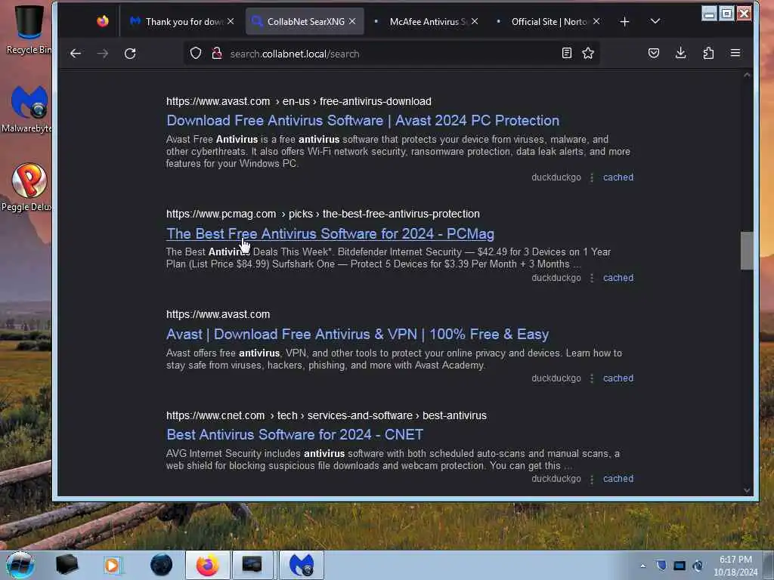Click the taskbar clock showing 6:17 PM
774x580 pixels.
735,566
